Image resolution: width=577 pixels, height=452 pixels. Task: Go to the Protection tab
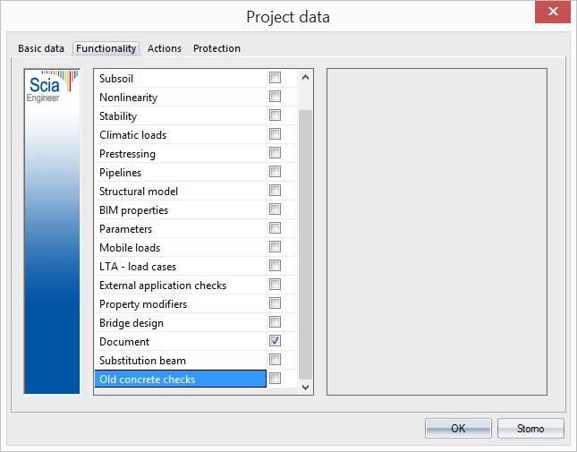(216, 48)
